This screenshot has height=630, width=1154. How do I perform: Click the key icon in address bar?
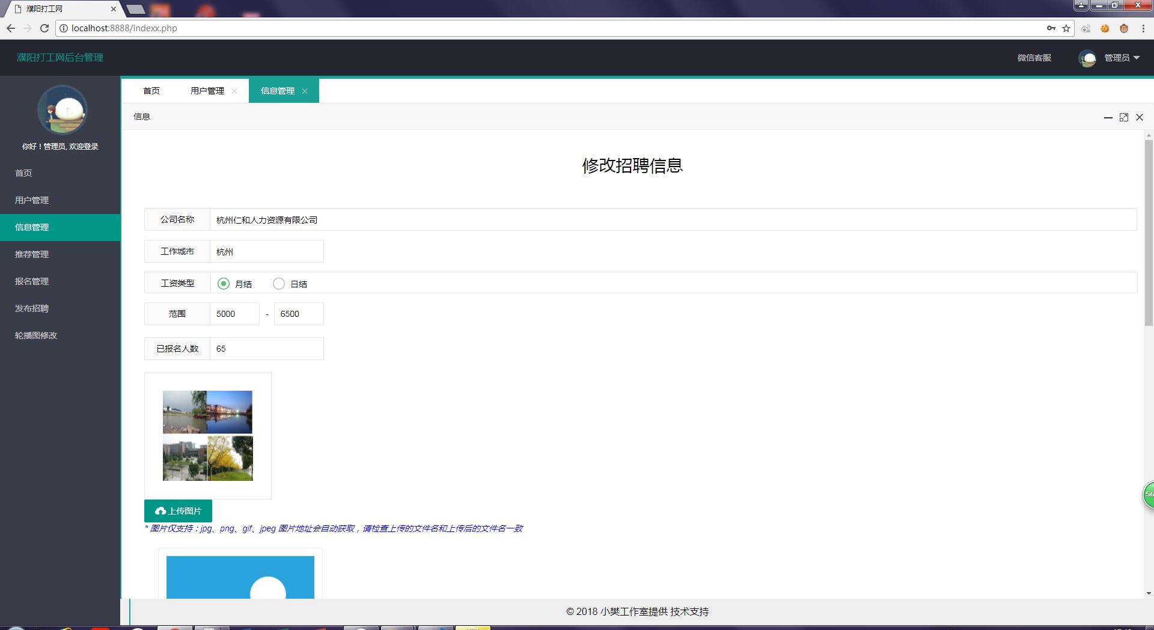tap(1051, 28)
